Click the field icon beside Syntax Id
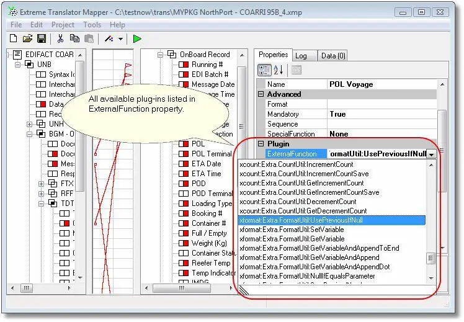The image size is (464, 322). click(x=41, y=74)
